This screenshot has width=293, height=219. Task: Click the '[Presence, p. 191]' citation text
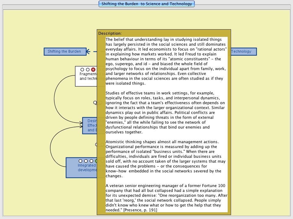coord(140,210)
